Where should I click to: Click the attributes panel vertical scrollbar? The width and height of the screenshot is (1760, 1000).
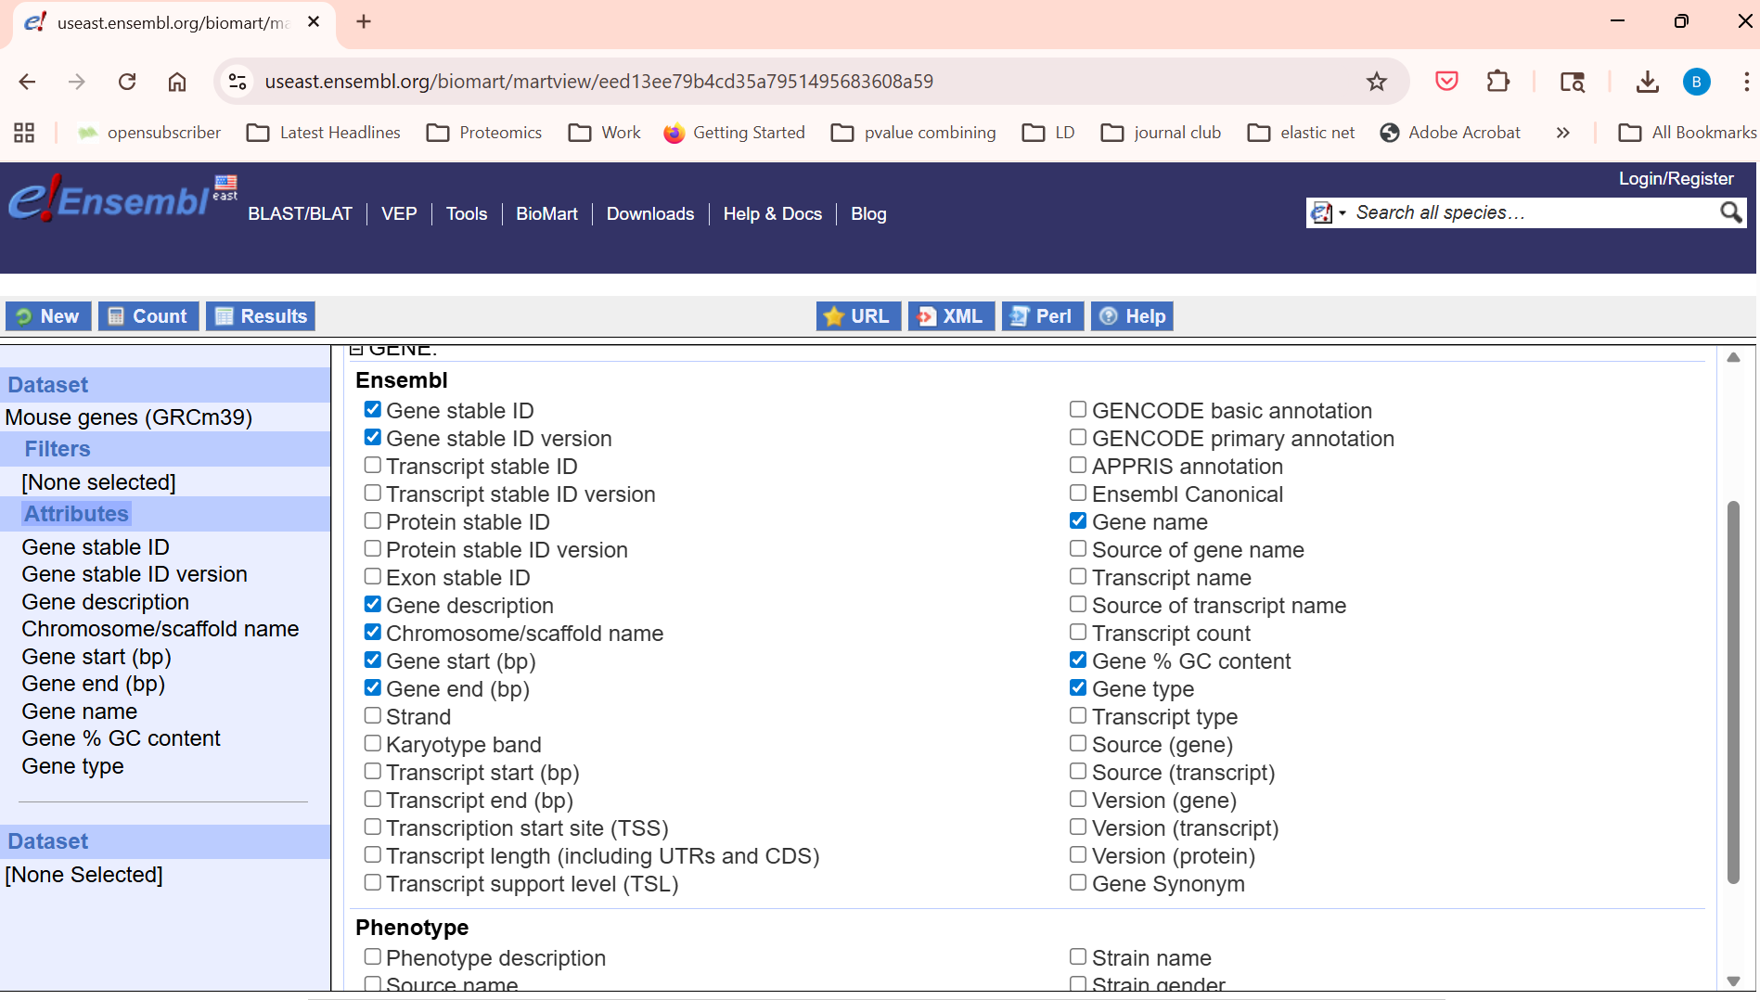click(x=1732, y=691)
